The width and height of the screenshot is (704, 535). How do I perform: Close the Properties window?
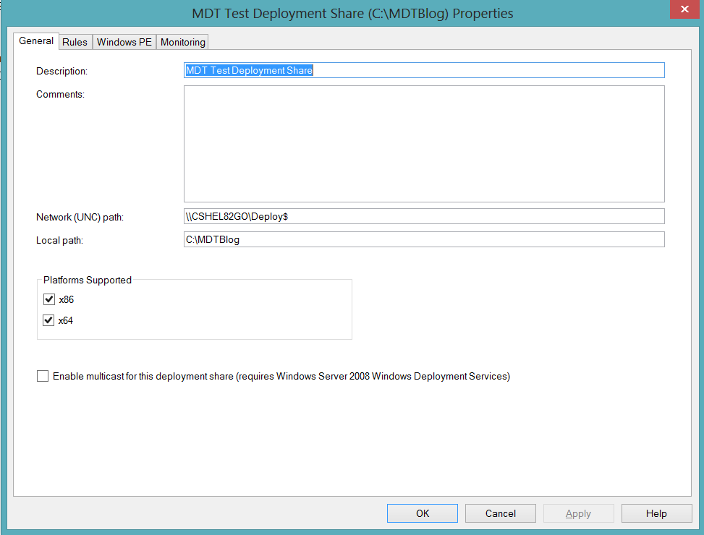684,9
